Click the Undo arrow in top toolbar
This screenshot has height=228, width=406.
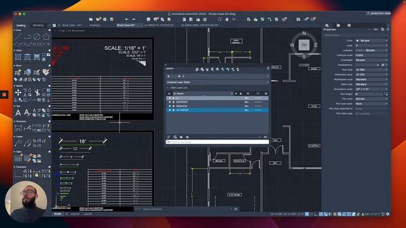[x=127, y=20]
